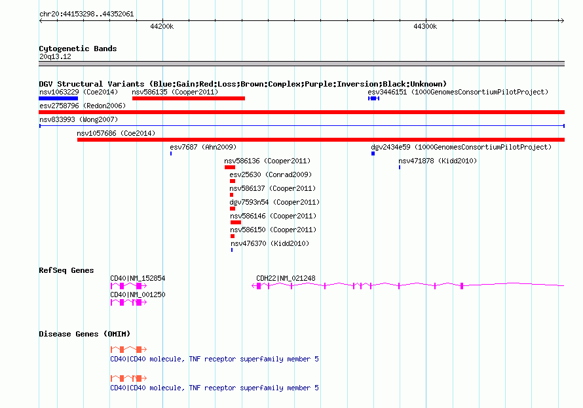Select the CDH22 NM_021248 gene model
Screen dimensions: 583x408
pyautogui.click(x=408, y=285)
